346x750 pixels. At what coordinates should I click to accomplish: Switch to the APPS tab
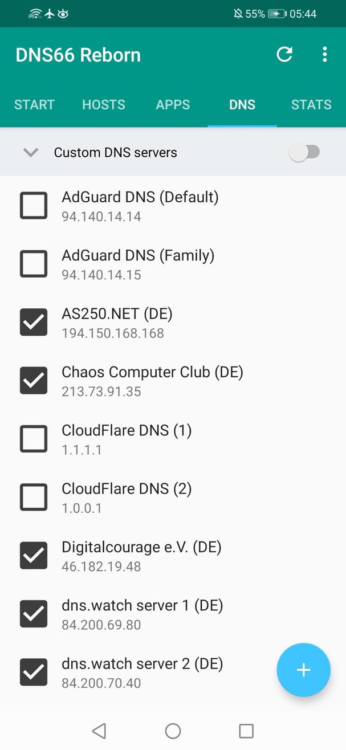click(173, 105)
